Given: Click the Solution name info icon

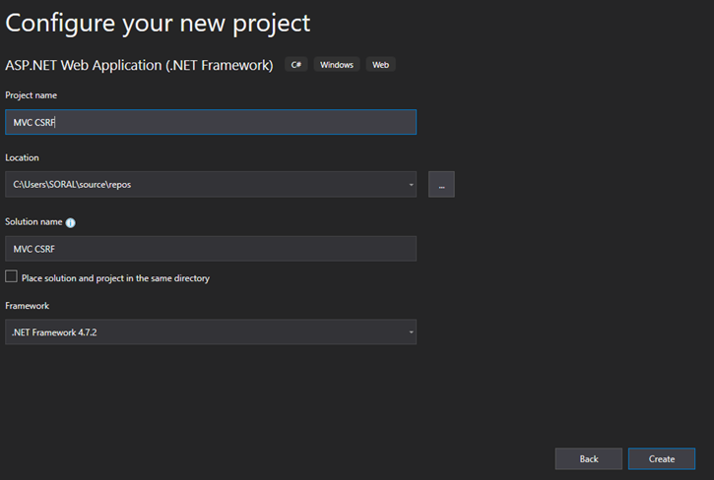Looking at the screenshot, I should point(71,222).
